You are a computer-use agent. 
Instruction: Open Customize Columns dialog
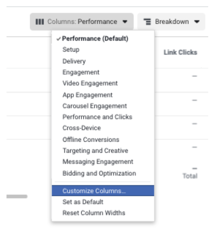pos(103,191)
